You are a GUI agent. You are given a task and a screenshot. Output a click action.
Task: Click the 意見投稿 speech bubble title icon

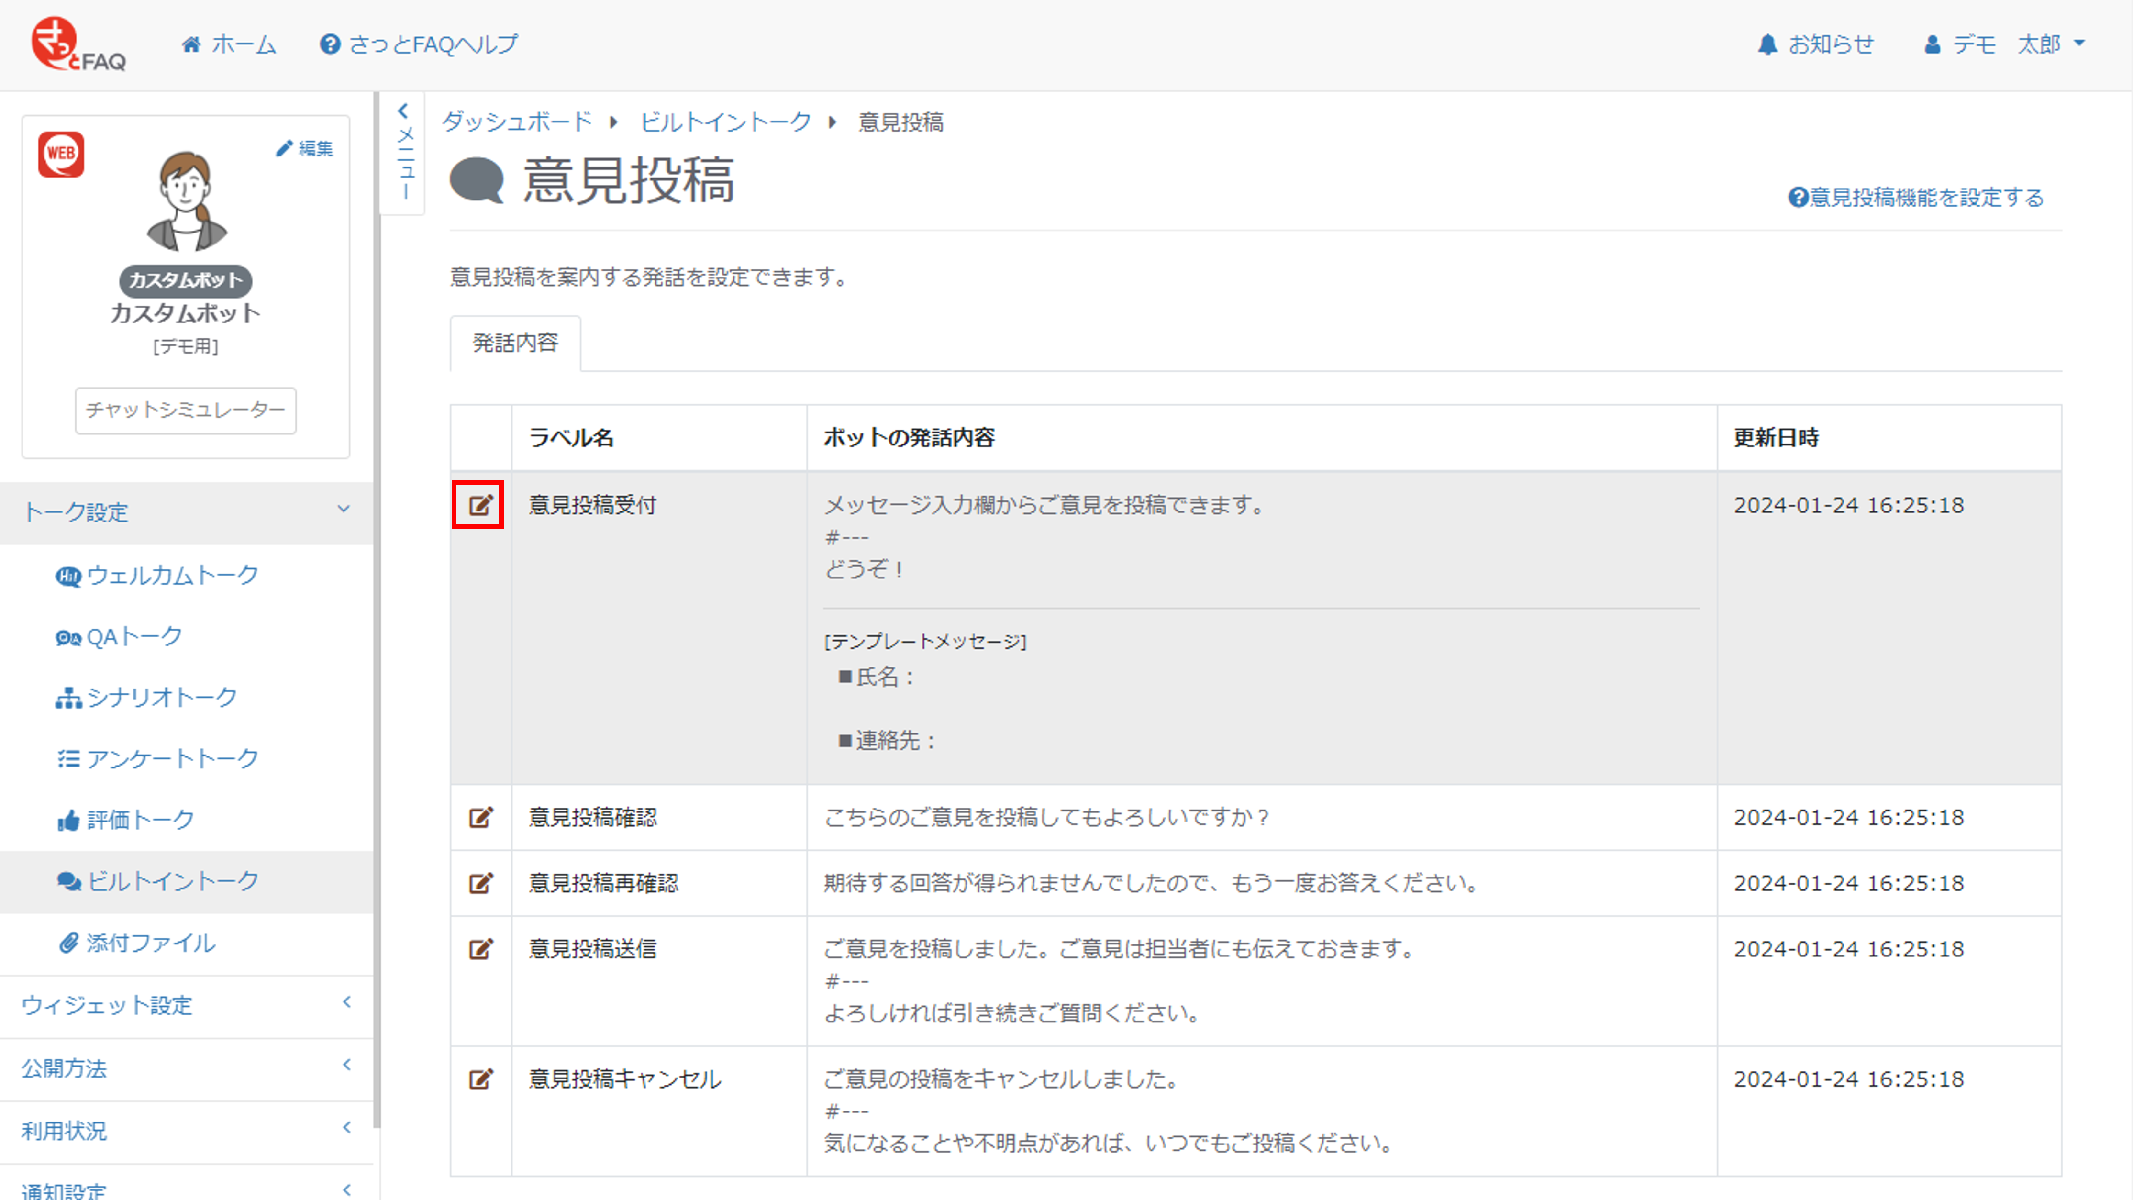pyautogui.click(x=477, y=180)
